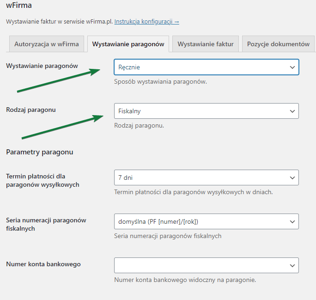316x300 pixels.
Task: Open the empty Numer konta bankowego dropdown
Action: click(207, 265)
